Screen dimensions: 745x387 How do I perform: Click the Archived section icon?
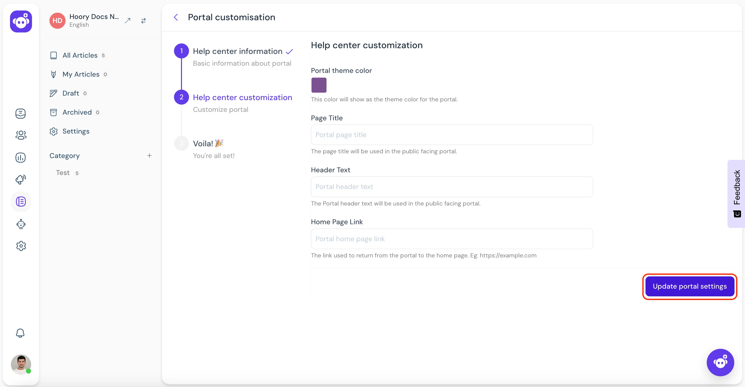tap(54, 112)
